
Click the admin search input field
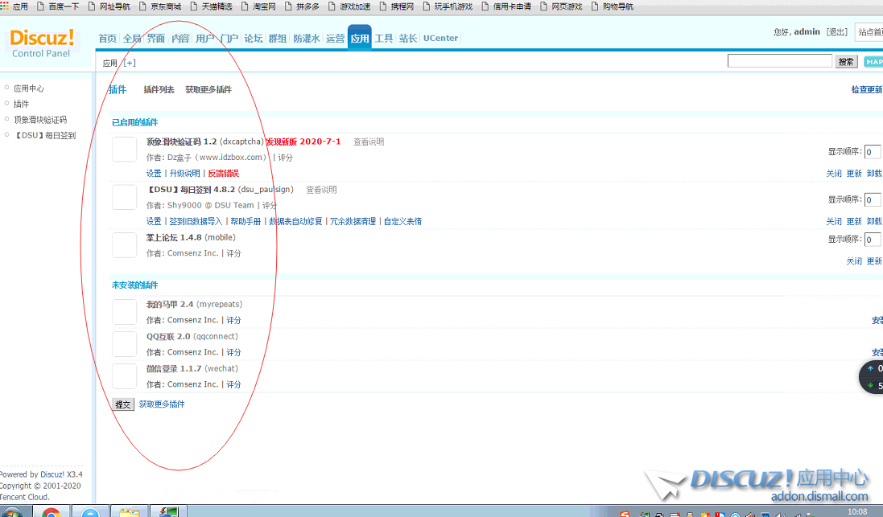tap(779, 61)
